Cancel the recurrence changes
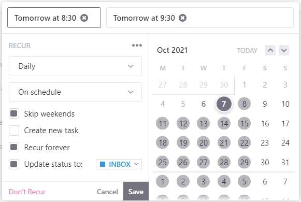 pyautogui.click(x=107, y=192)
